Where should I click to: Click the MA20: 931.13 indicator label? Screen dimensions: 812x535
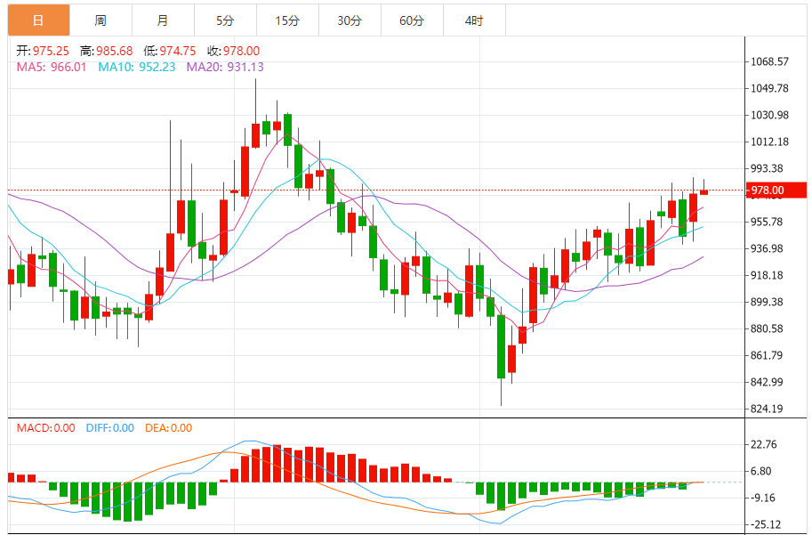[225, 67]
